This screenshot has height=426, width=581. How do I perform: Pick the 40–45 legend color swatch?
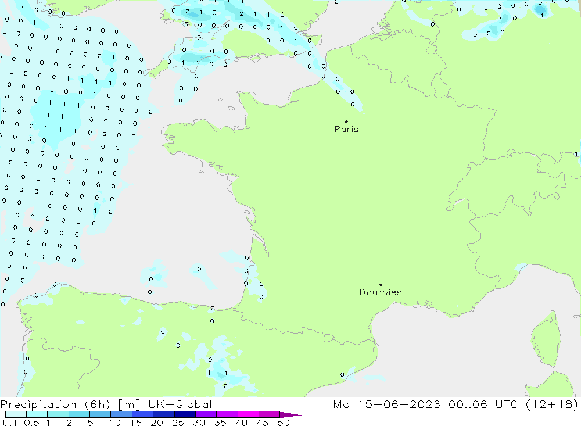pyautogui.click(x=248, y=414)
